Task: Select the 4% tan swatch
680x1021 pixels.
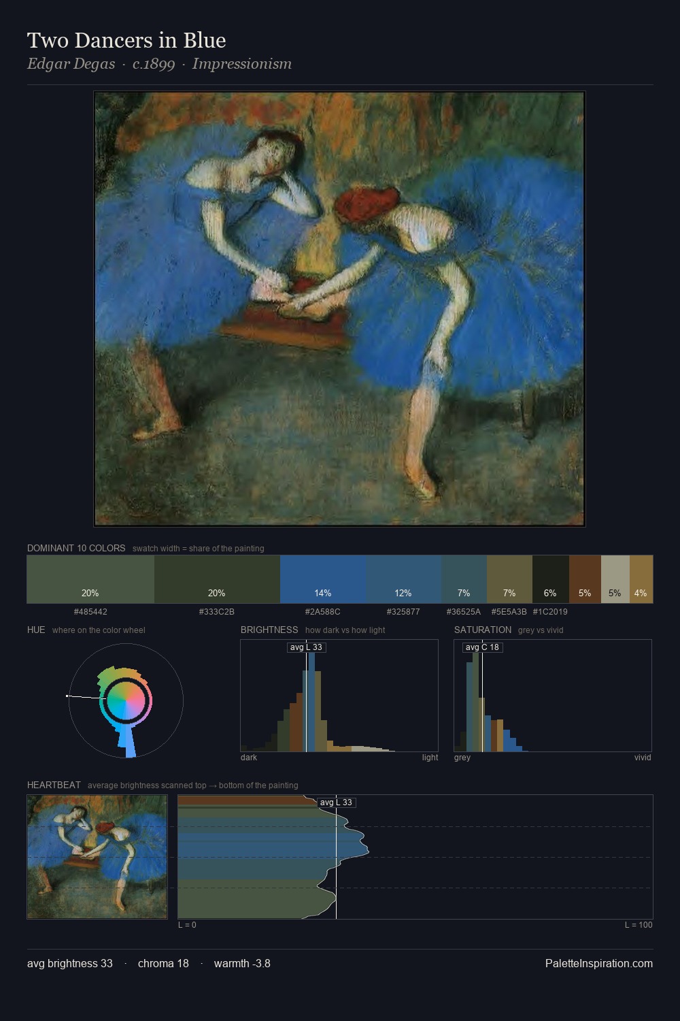Action: [641, 579]
